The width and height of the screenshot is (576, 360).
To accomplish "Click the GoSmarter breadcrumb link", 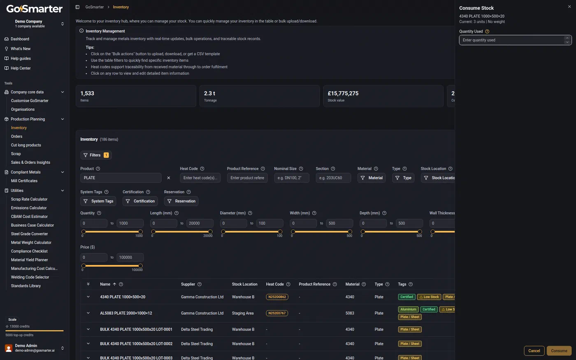I will (95, 7).
